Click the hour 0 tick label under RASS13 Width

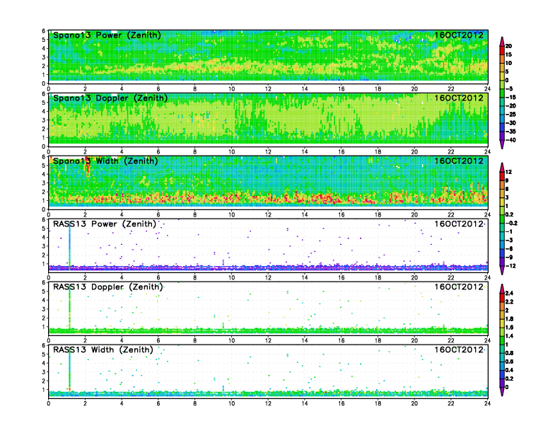point(48,403)
